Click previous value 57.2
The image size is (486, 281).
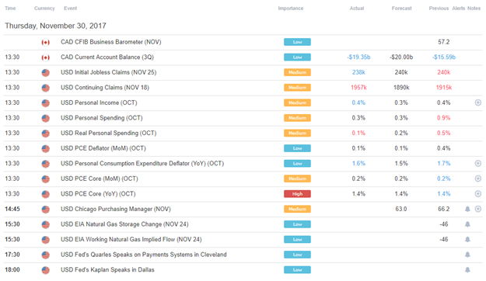click(x=444, y=42)
